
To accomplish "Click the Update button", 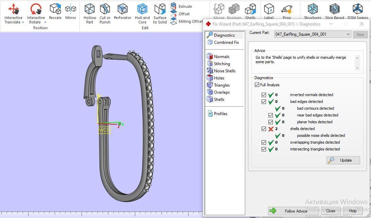I will [343, 160].
